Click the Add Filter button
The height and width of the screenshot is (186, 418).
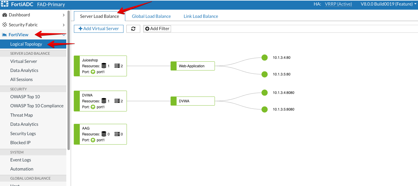coord(157,29)
